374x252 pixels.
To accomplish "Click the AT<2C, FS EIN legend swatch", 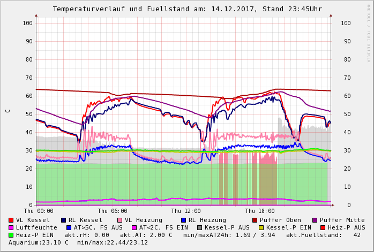I will [135, 227].
